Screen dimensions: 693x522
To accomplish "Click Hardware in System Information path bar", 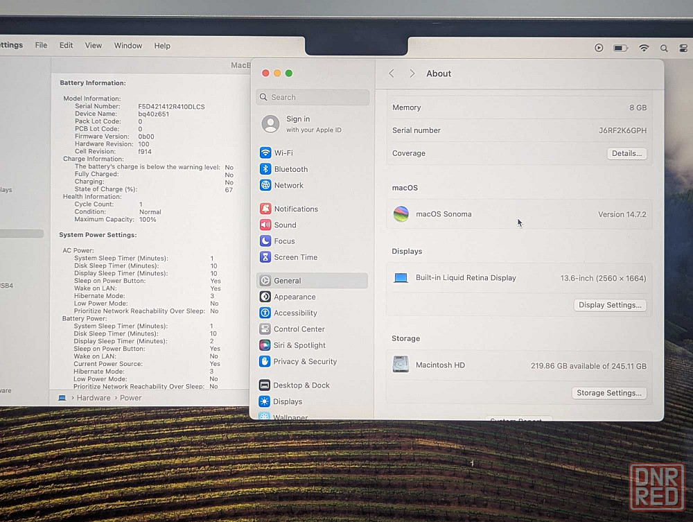I will (x=94, y=398).
